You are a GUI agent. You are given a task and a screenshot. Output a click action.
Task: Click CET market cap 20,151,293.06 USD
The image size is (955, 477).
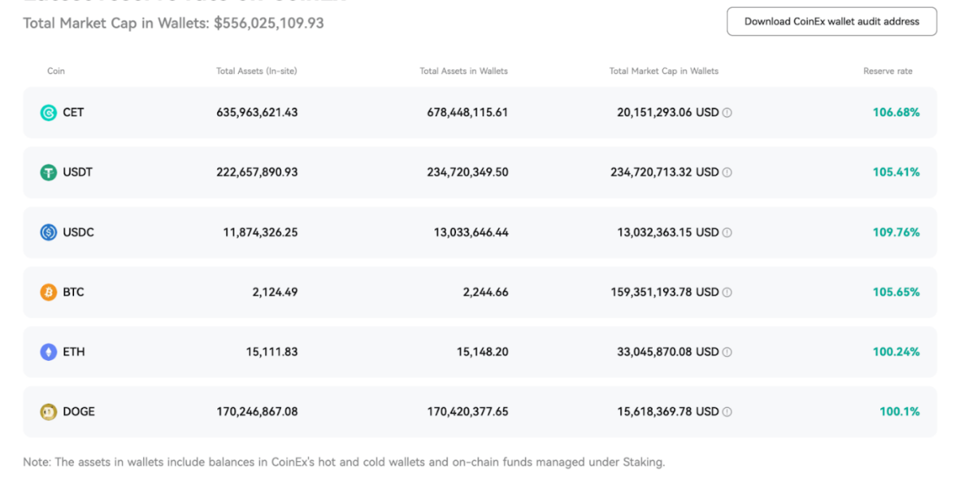[x=668, y=113]
